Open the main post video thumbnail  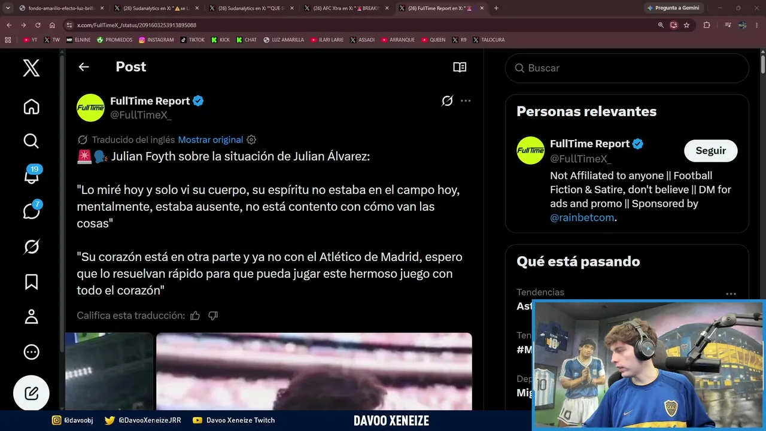point(314,372)
